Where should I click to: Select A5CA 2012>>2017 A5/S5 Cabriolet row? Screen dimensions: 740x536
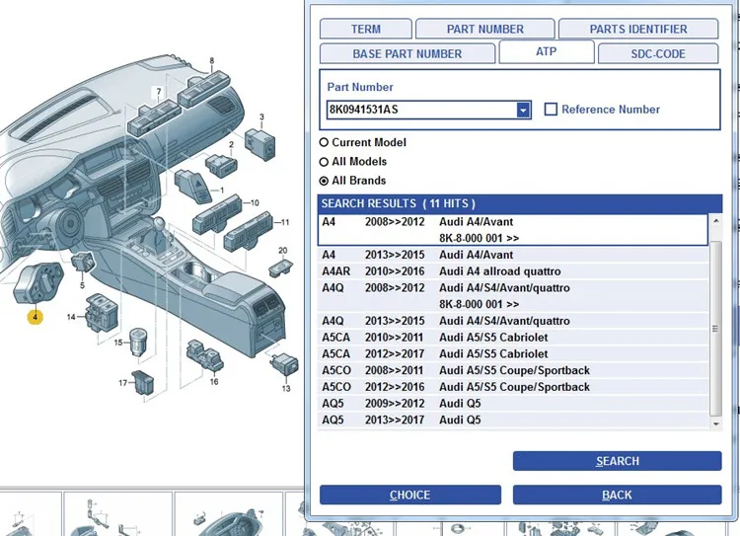(513, 354)
